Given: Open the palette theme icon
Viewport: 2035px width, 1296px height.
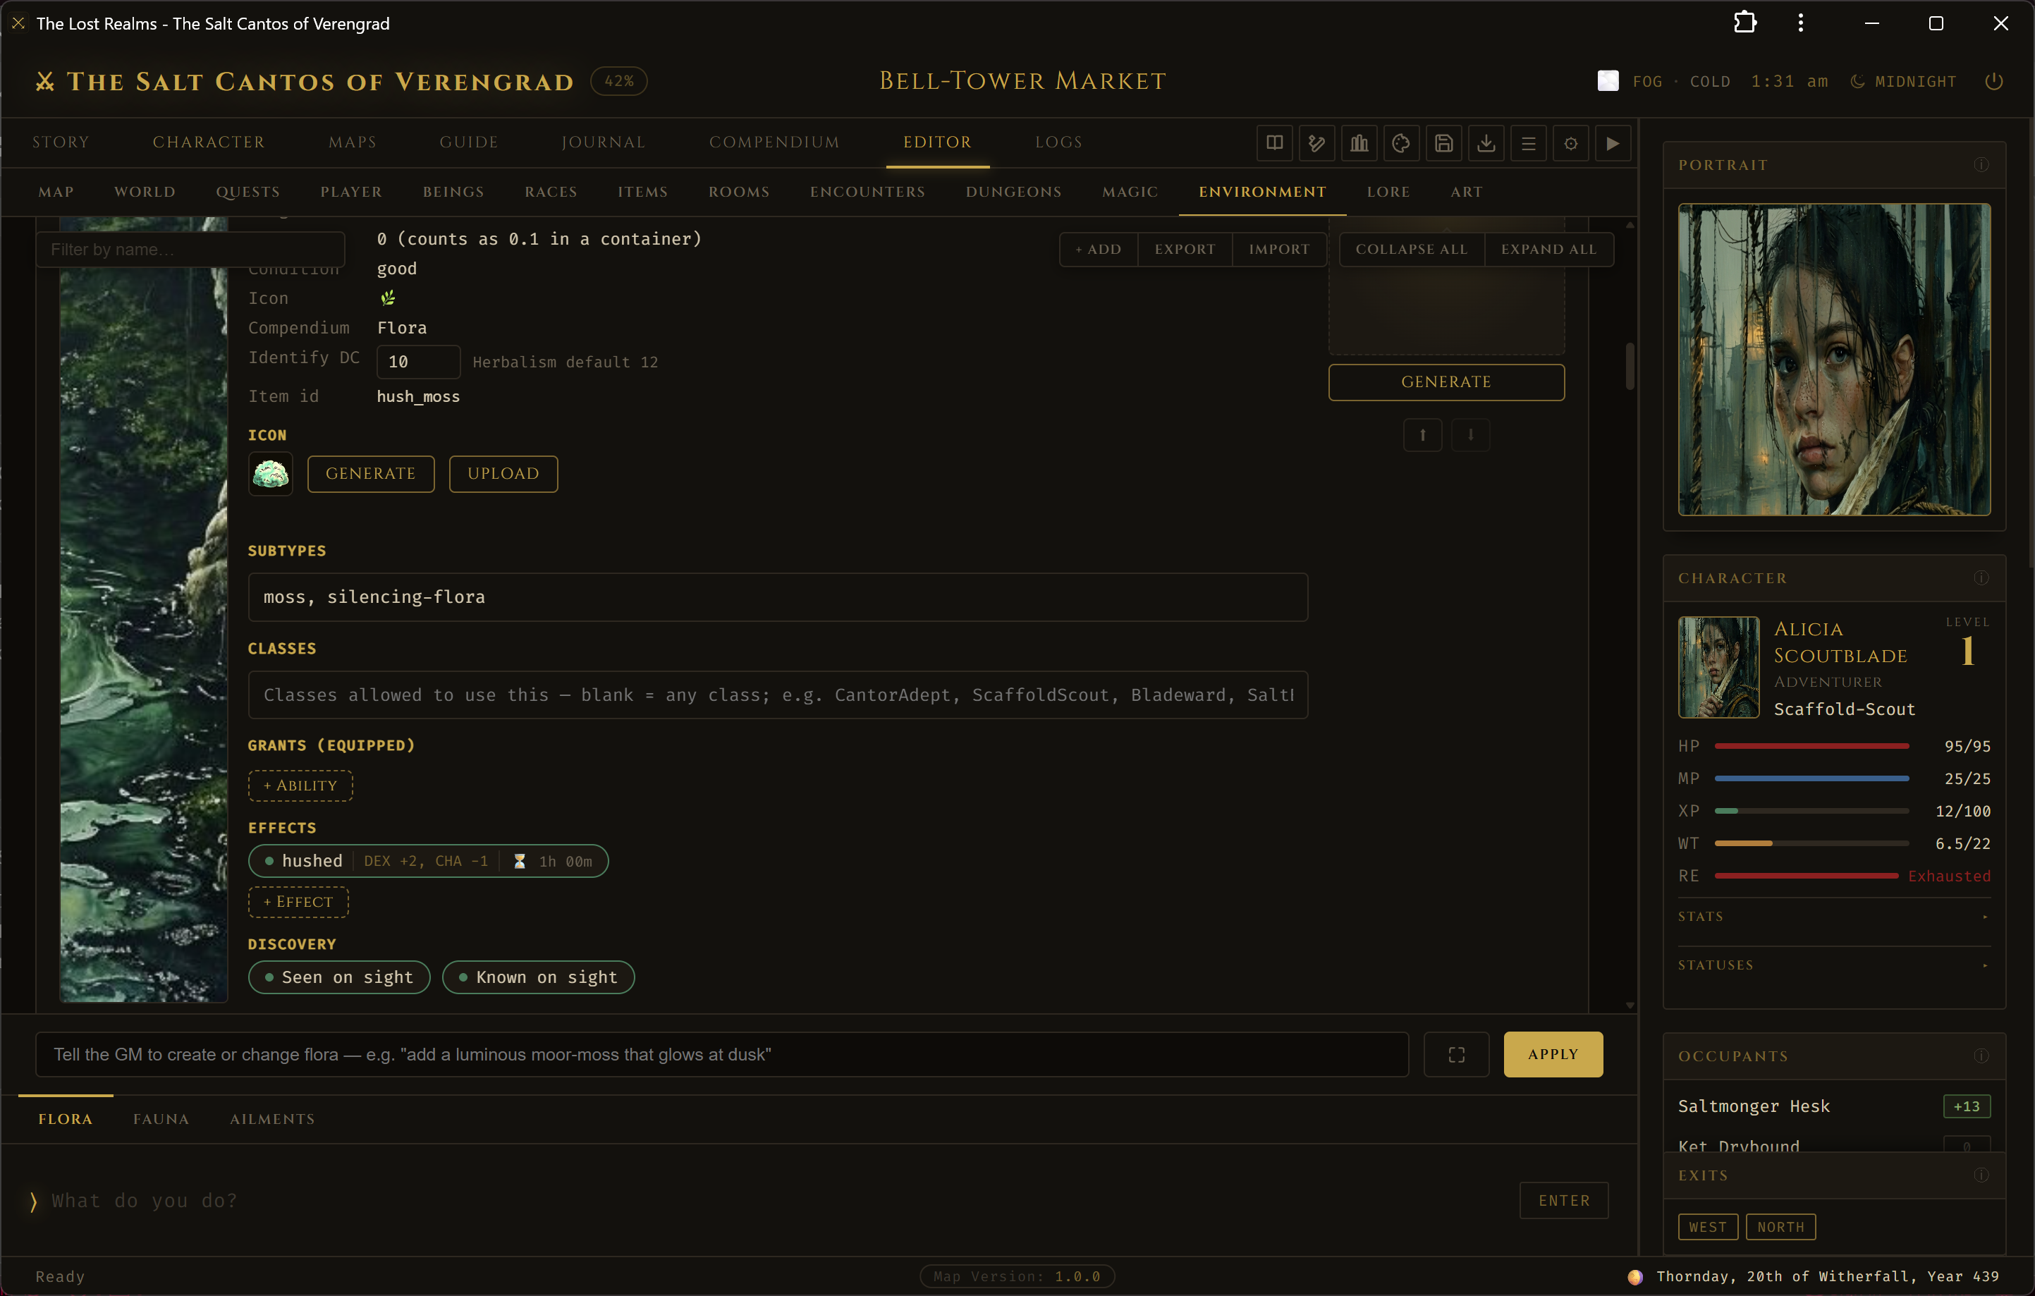Looking at the screenshot, I should (1401, 142).
